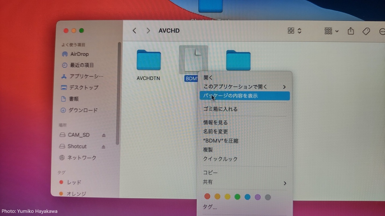This screenshot has height=216, width=385.
Task: Open ネットワーク in the sidebar
Action: click(78, 158)
